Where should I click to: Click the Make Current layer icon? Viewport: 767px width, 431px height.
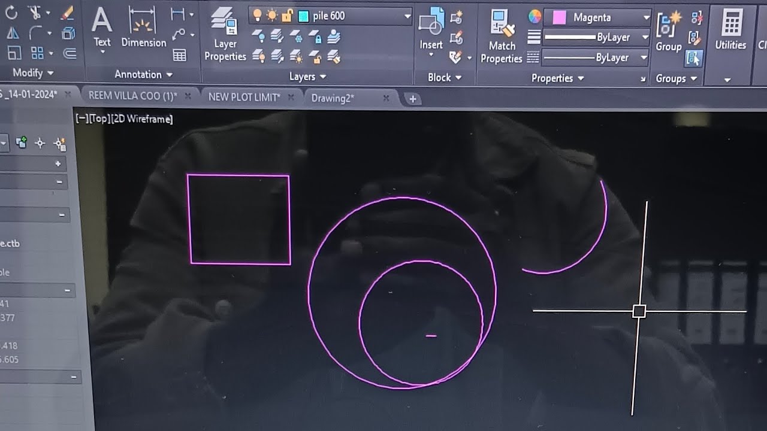coord(334,37)
